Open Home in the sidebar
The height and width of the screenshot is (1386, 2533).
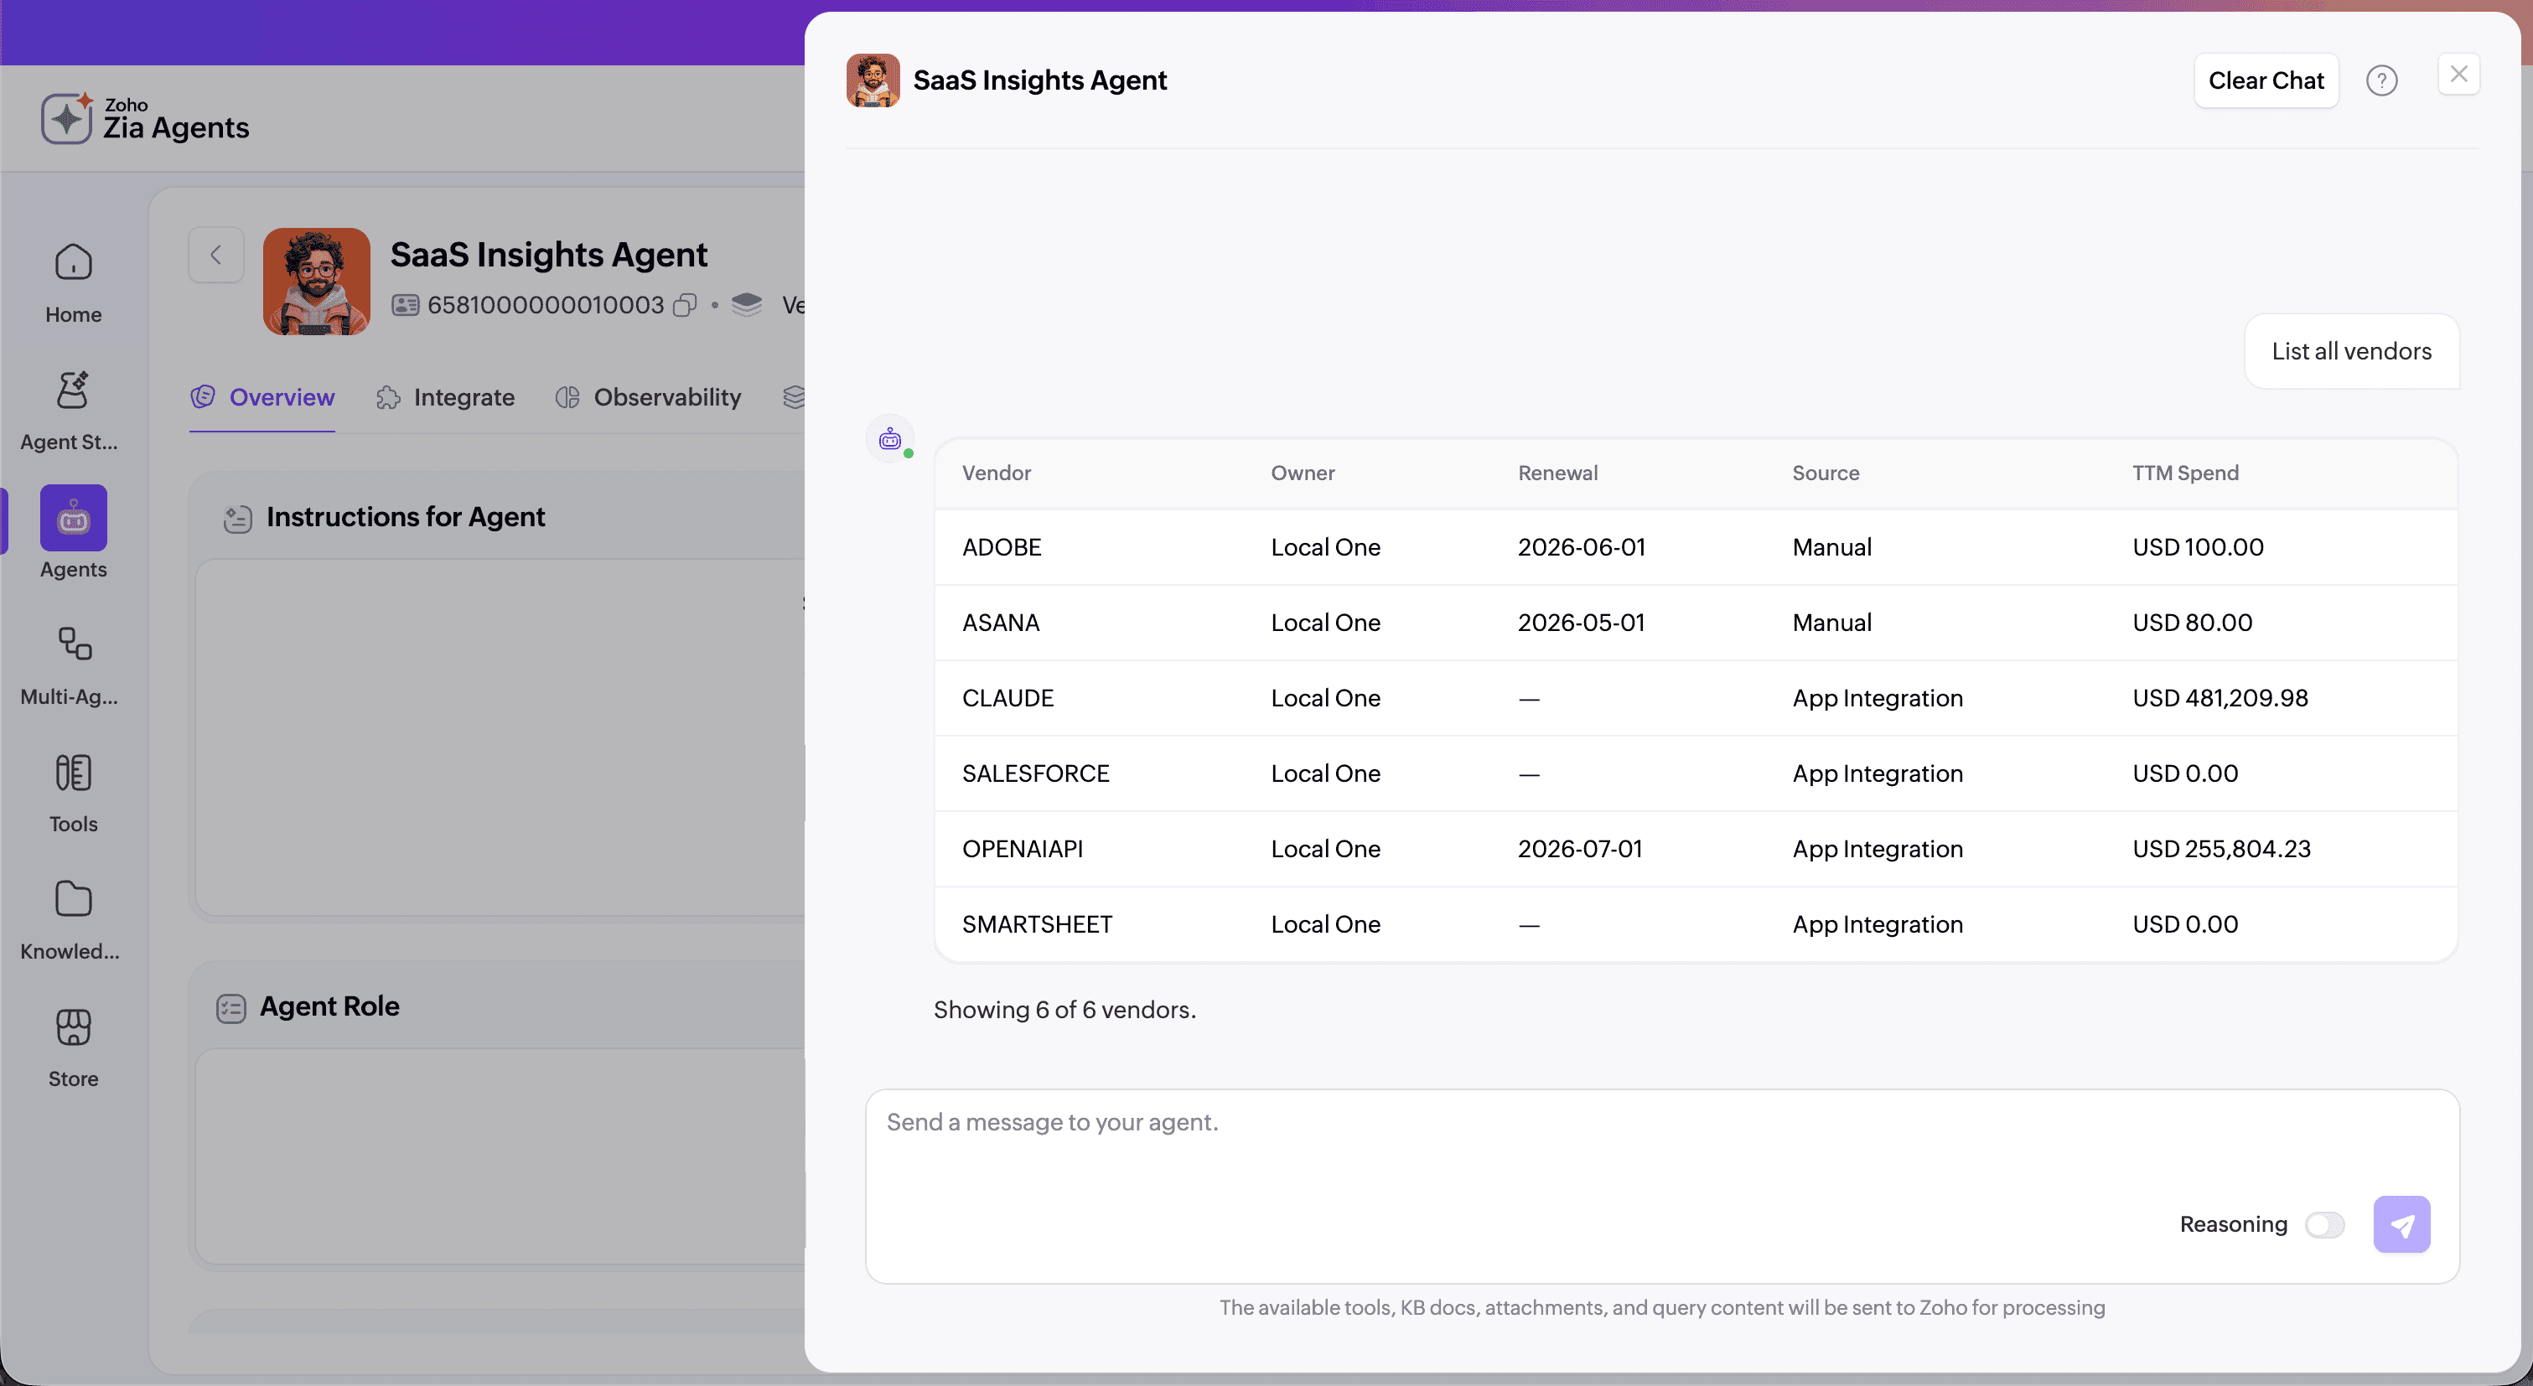(x=73, y=283)
